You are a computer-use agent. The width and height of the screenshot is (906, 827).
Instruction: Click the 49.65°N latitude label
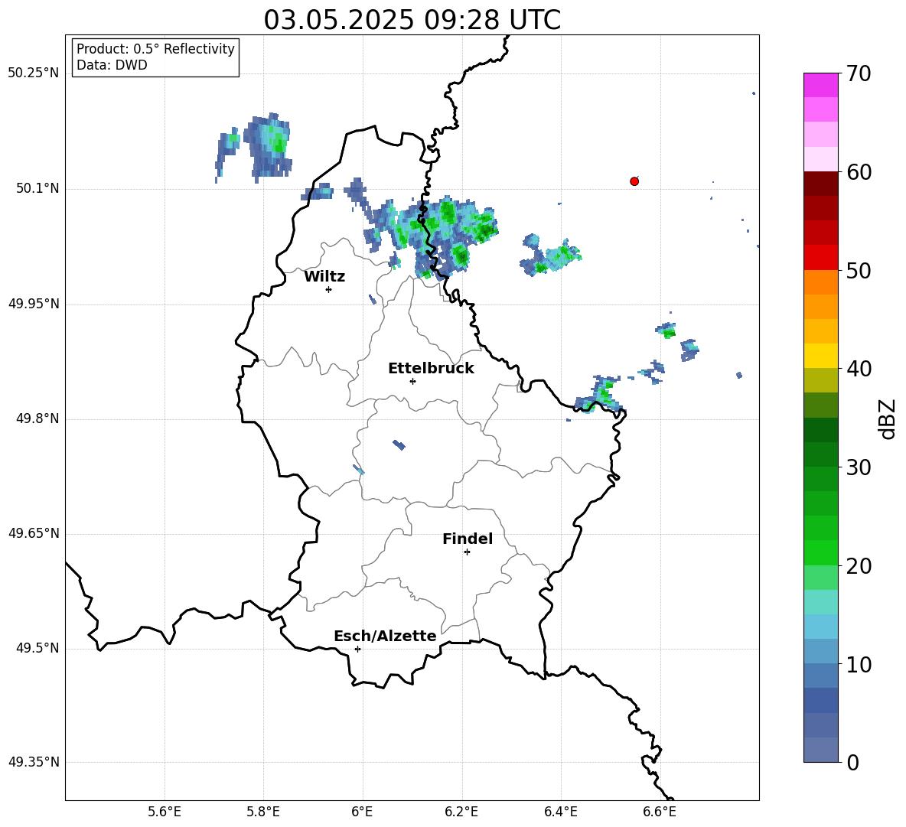33,533
